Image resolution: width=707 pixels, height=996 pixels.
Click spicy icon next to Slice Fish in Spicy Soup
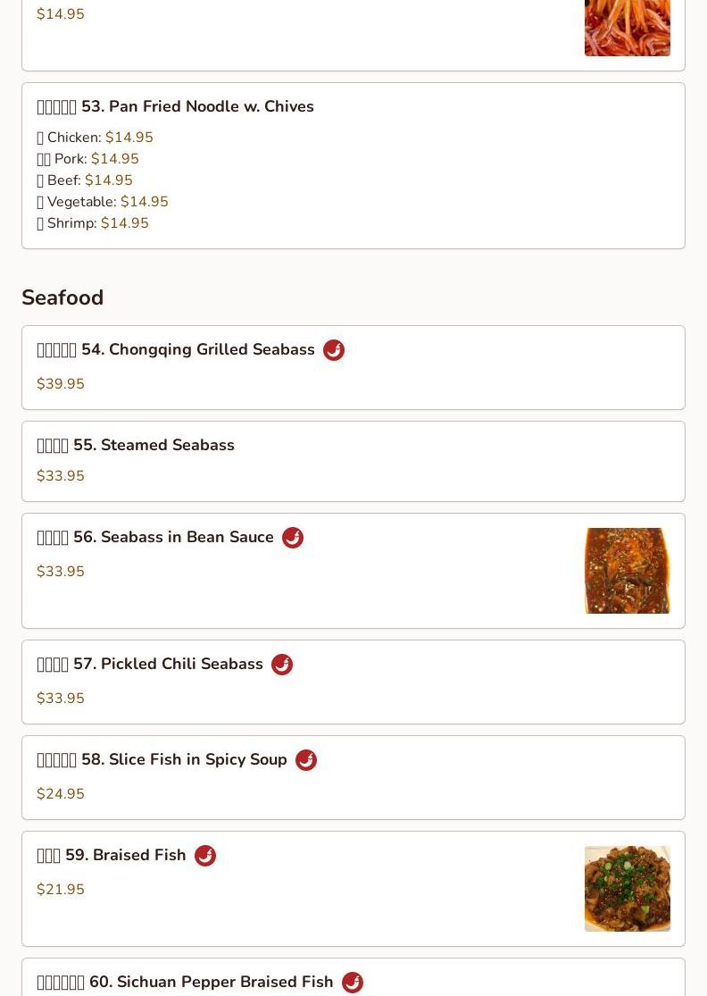click(306, 759)
